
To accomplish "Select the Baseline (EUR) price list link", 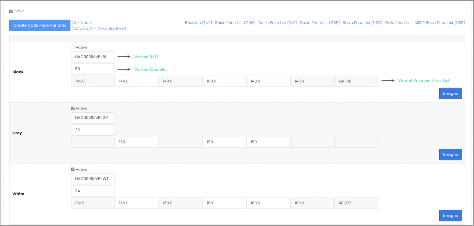I will [x=198, y=23].
